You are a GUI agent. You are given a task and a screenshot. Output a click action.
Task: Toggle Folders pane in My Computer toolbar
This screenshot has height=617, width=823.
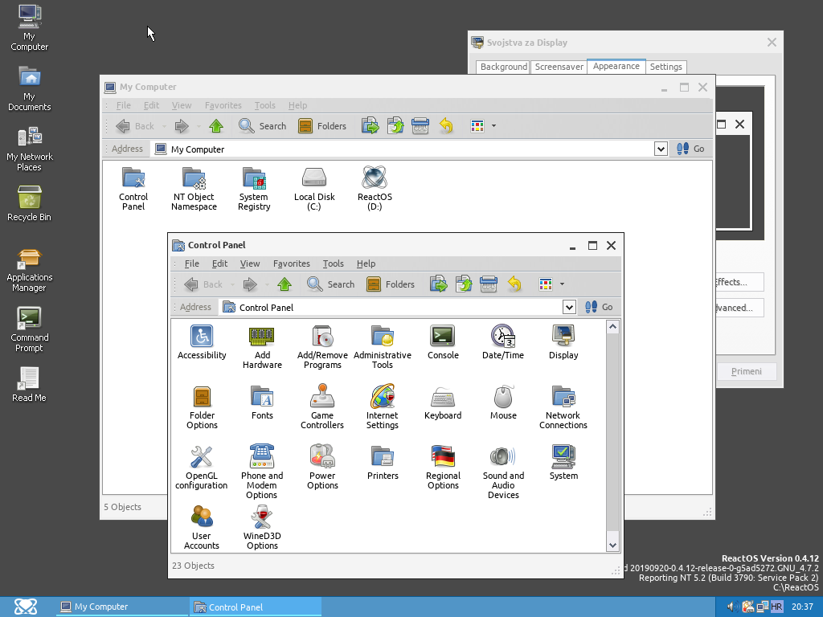322,126
